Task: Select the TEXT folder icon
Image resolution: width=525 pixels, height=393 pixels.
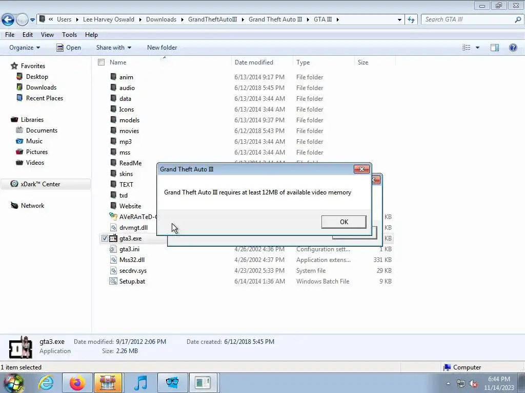Action: coord(113,184)
